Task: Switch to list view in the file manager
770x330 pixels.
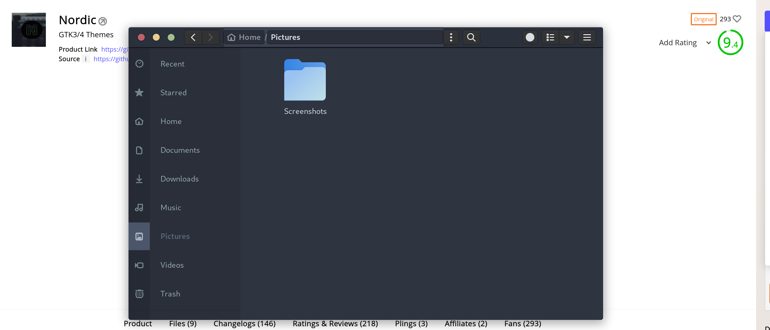Action: [550, 37]
